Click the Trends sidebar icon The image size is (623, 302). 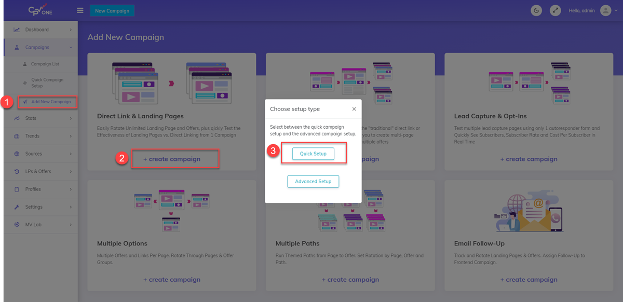[17, 136]
